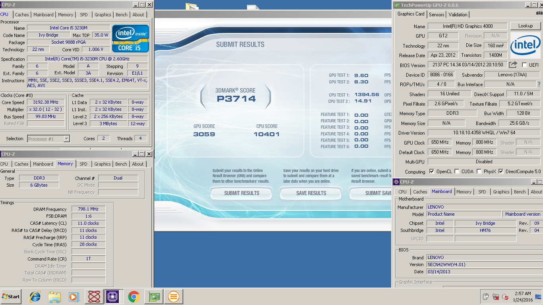543x305 pixels.
Task: Toggle the PhysX checkbox
Action: coord(479,172)
